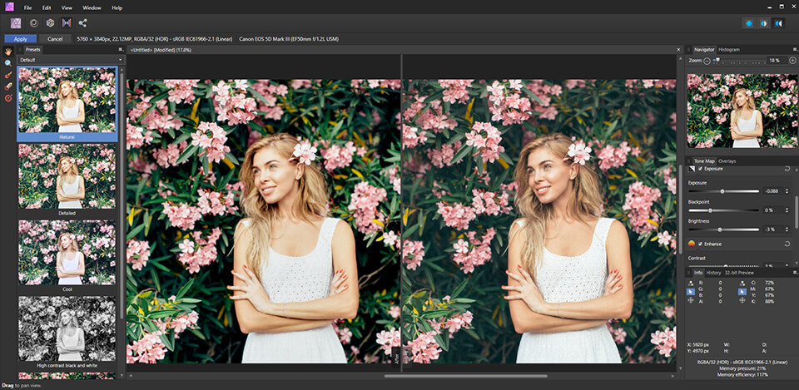Switch to the Liquify persona
This screenshot has width=799, height=390.
[x=33, y=23]
